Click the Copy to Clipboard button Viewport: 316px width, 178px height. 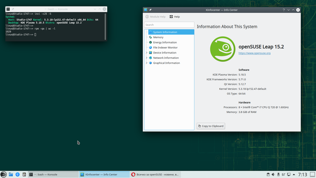tap(211, 126)
